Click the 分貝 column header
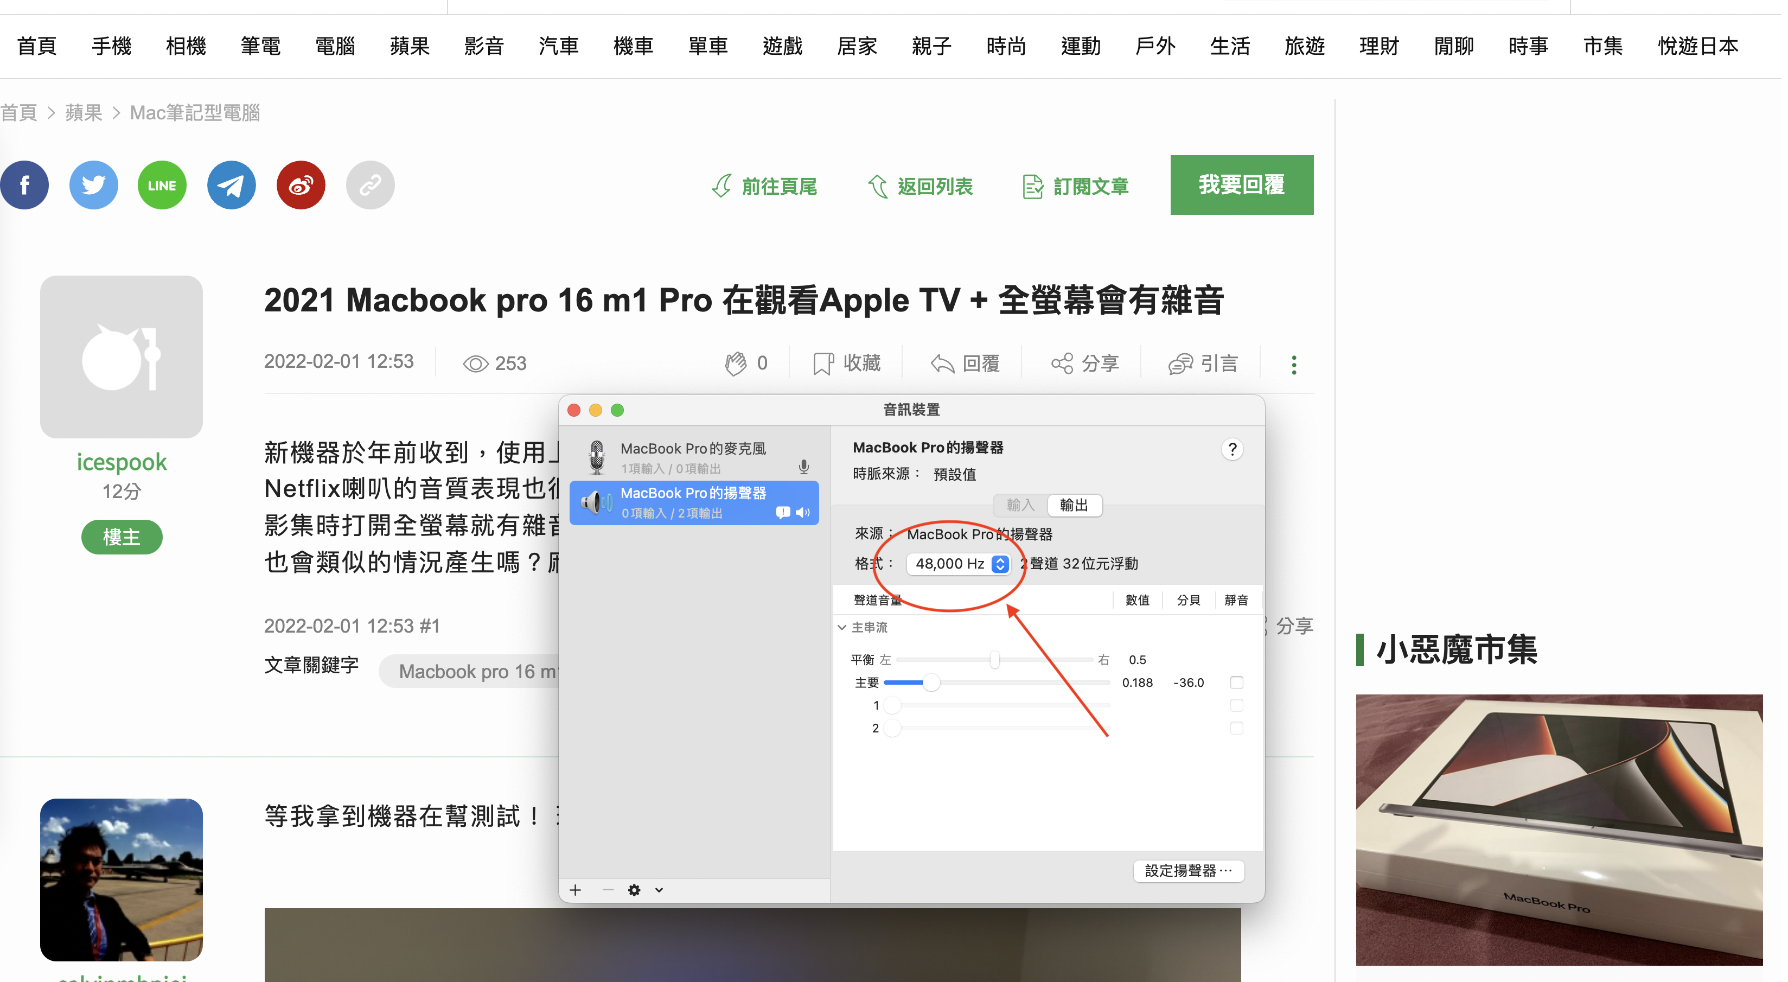This screenshot has height=982, width=1788. point(1189,600)
